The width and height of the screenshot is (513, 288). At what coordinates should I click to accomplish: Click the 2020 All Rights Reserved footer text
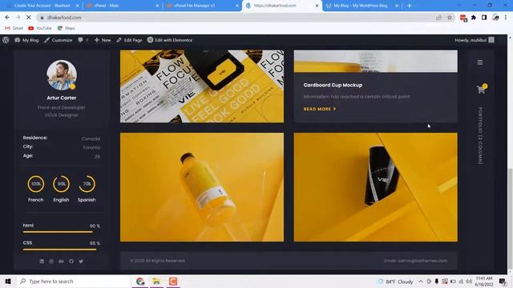point(158,261)
